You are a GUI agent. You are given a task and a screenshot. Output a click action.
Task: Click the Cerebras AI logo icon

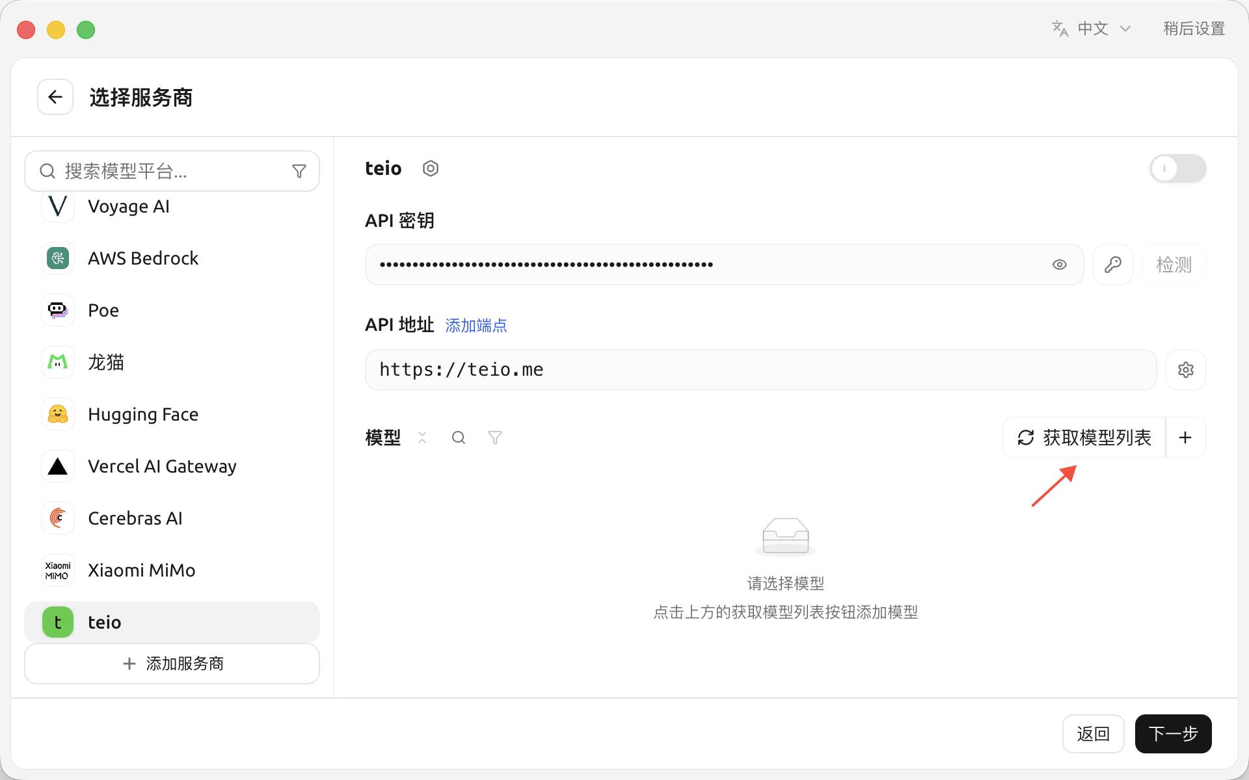point(58,518)
